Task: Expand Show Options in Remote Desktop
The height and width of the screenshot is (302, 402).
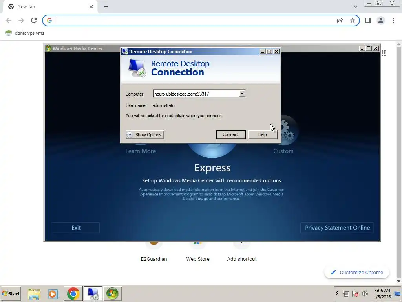Action: pos(144,135)
